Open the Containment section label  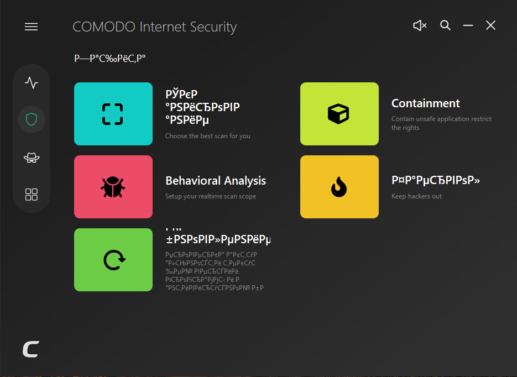(425, 103)
